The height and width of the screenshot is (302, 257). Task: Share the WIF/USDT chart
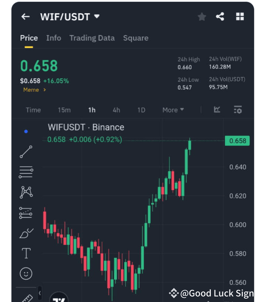pos(220,16)
